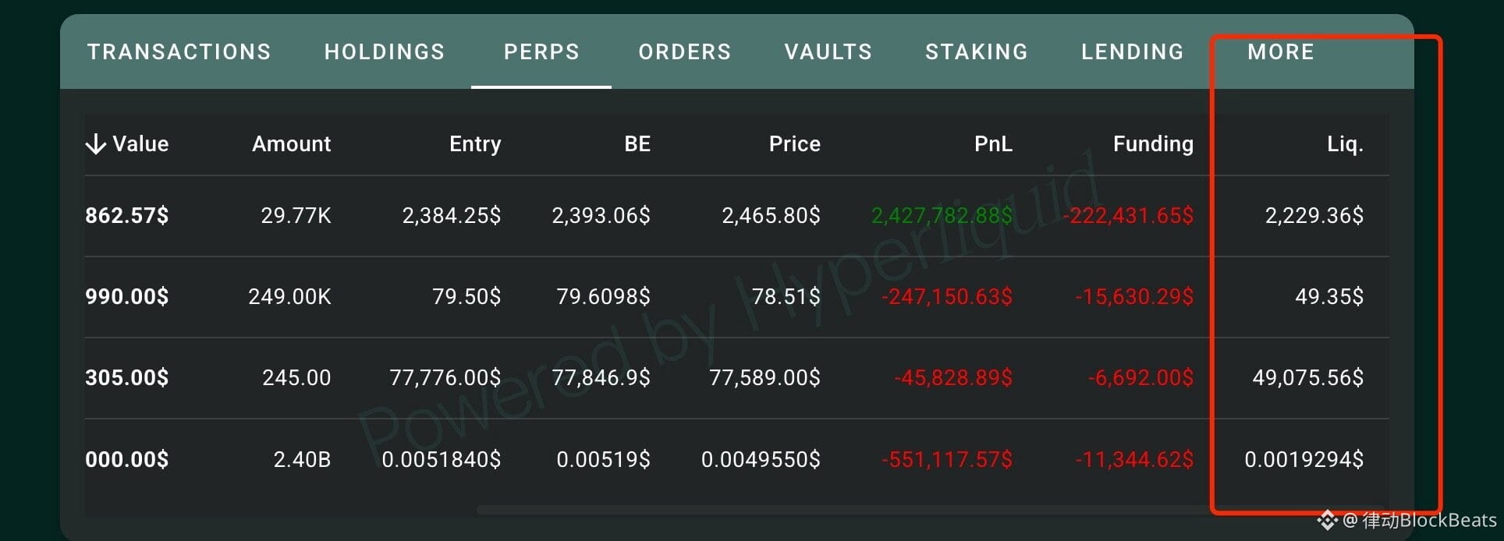Screen dimensions: 1504x541
Task: Select the PERPS tab
Action: (x=541, y=51)
